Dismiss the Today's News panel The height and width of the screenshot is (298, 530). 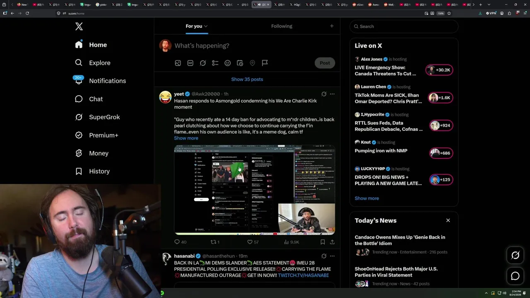pos(448,221)
